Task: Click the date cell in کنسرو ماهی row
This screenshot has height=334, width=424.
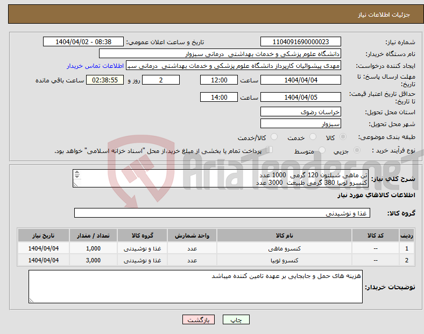Action: click(x=44, y=248)
